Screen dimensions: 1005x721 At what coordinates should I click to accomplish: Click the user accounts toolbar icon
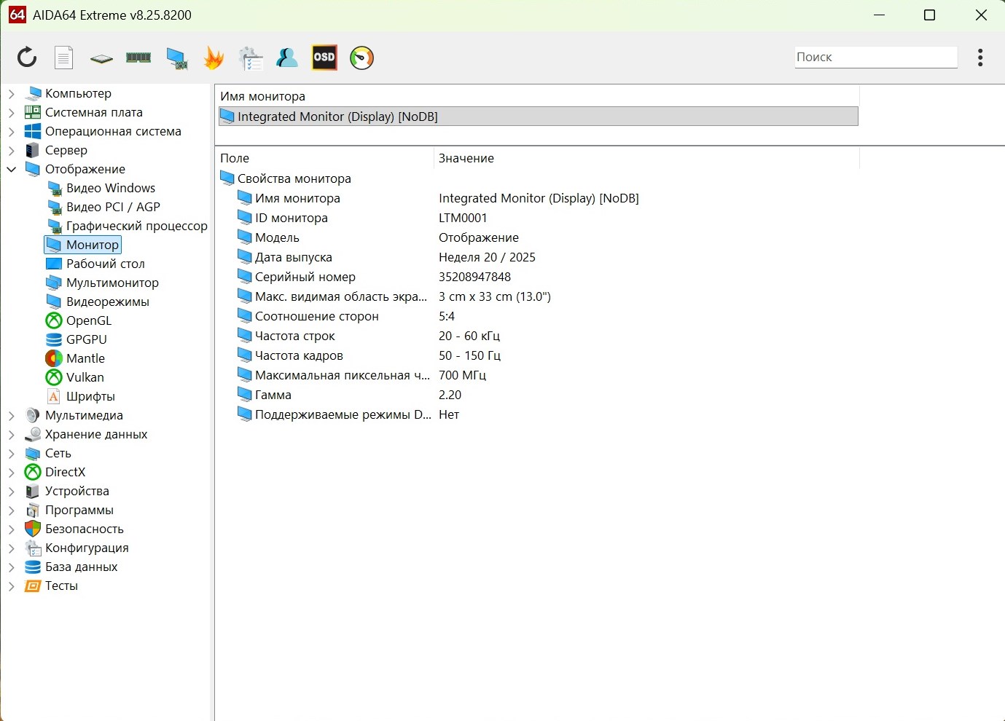point(287,58)
